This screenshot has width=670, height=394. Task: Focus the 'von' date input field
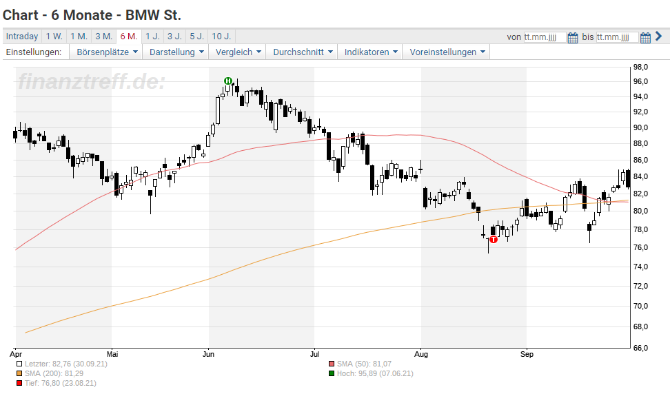point(545,37)
